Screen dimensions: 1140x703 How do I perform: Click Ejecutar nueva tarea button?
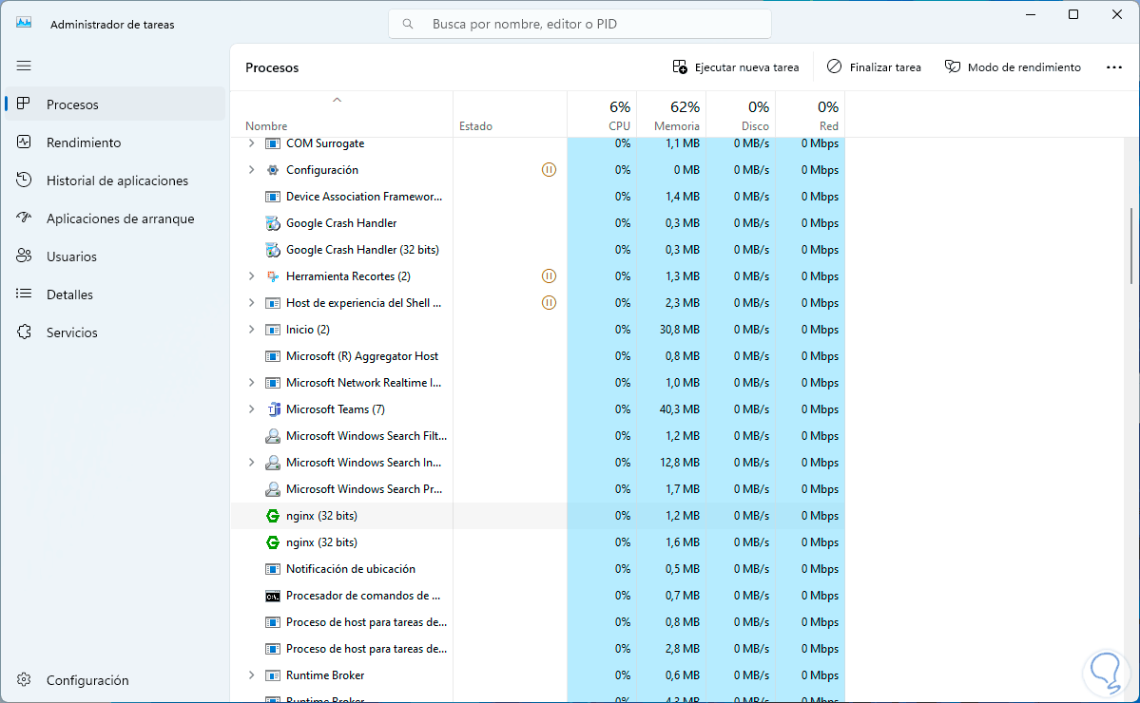pos(736,67)
